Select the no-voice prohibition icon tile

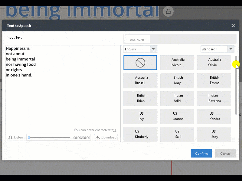[x=140, y=62]
